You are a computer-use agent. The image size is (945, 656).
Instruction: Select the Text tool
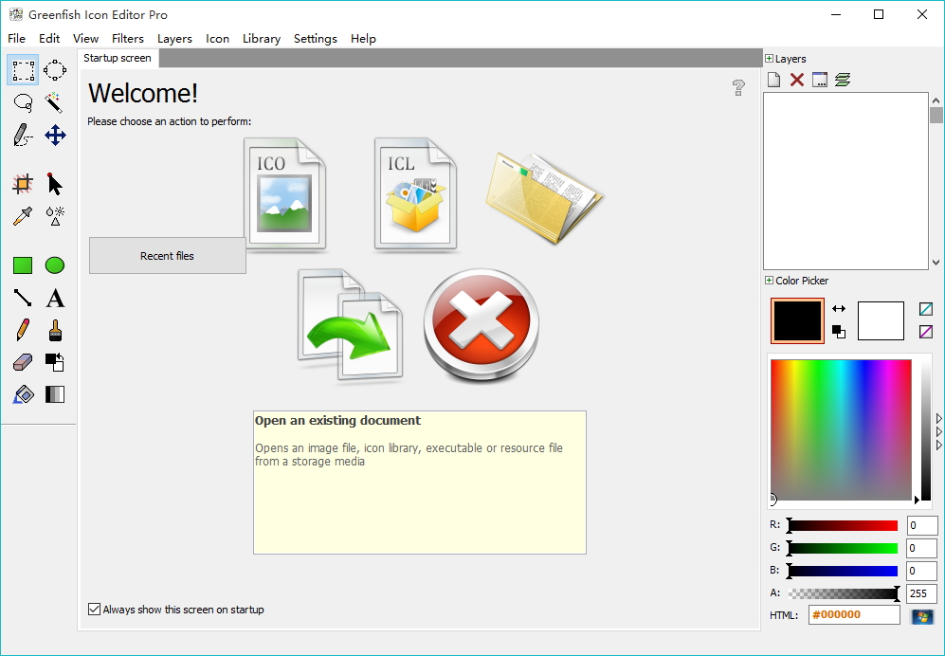coord(55,298)
